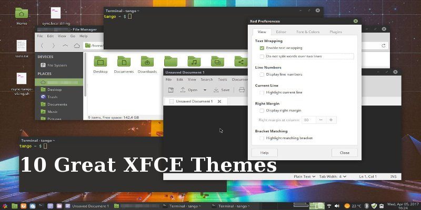Image resolution: width=421 pixels, height=210 pixels.
Task: Switch to Editor tab in Xed Preferences
Action: point(281,32)
